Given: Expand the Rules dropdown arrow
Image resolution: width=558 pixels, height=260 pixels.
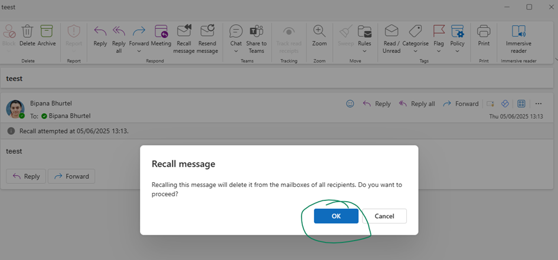Looking at the screenshot, I should (x=364, y=51).
